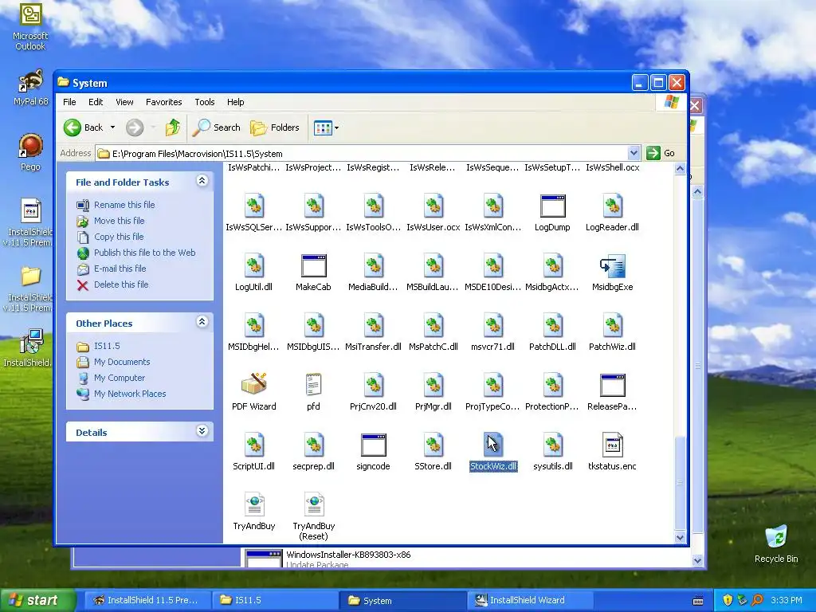Open Microsoft Outlook desktop icon
The image size is (816, 612).
click(x=30, y=26)
